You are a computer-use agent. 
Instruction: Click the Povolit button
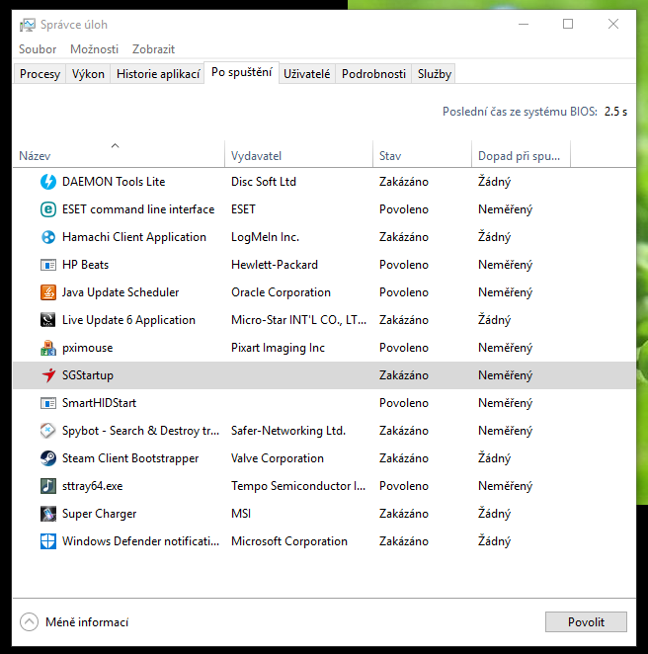coord(586,621)
